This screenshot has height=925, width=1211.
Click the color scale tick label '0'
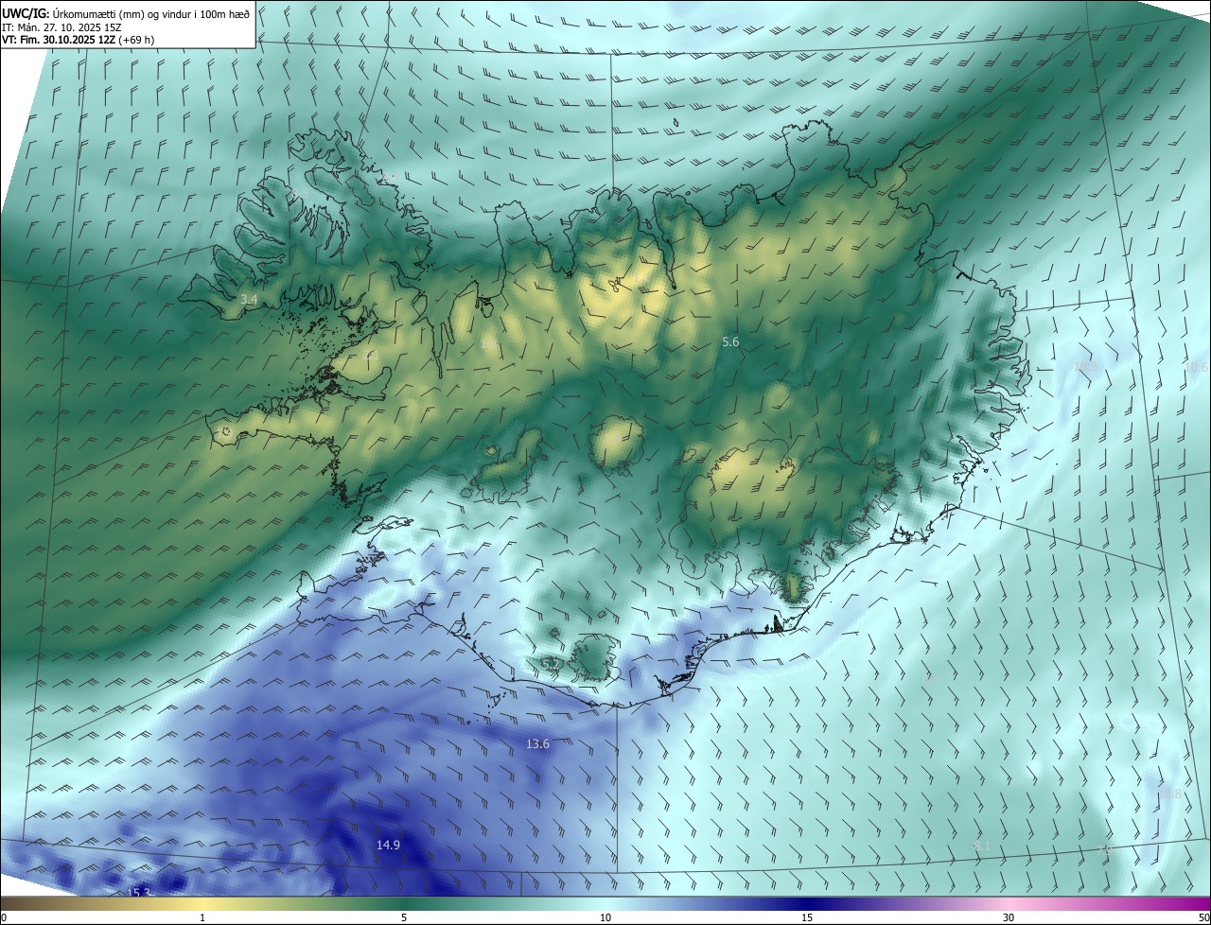(4, 918)
